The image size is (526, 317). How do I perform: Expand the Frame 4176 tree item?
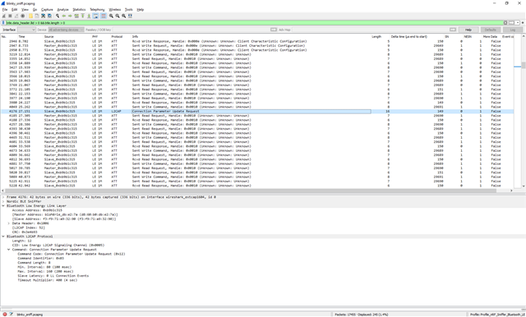click(3, 197)
